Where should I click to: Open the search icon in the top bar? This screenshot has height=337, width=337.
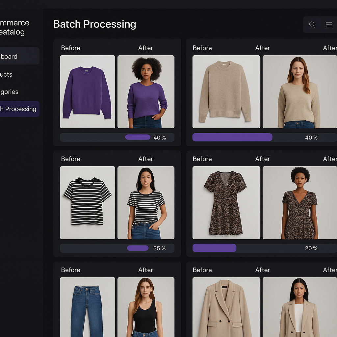(x=312, y=24)
